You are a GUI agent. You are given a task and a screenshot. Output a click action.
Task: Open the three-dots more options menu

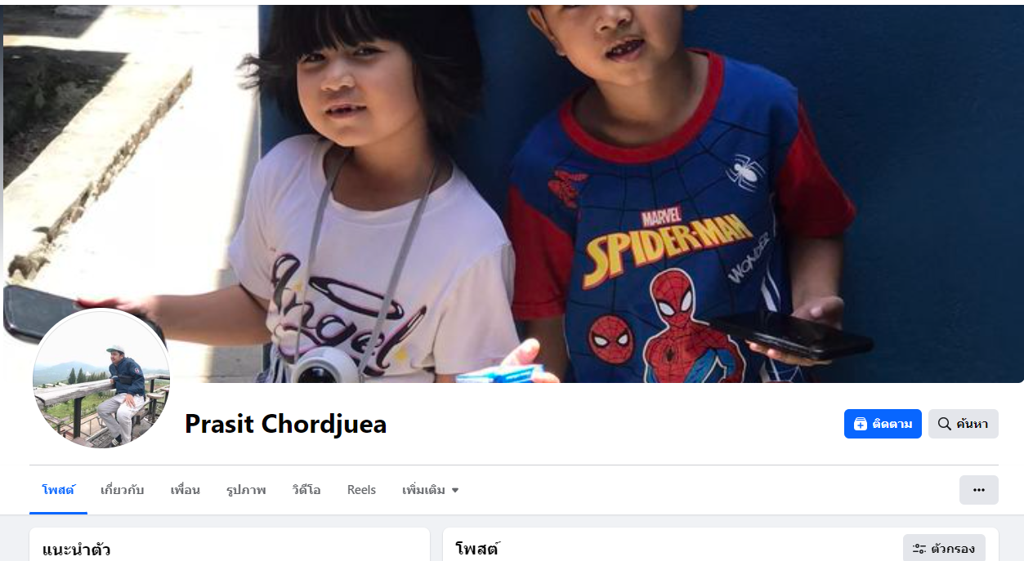pyautogui.click(x=978, y=490)
